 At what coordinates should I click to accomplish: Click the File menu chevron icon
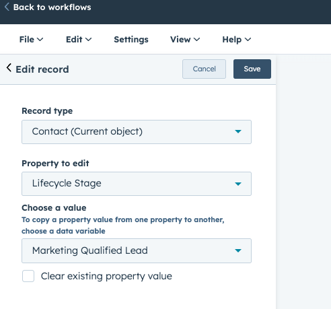40,40
